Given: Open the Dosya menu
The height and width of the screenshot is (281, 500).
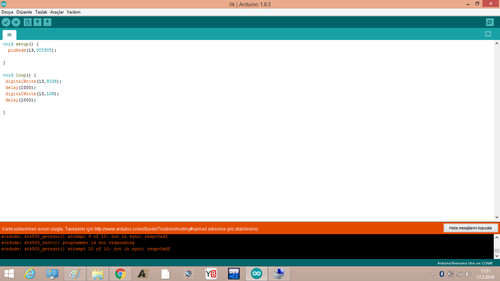Looking at the screenshot, I should point(7,12).
